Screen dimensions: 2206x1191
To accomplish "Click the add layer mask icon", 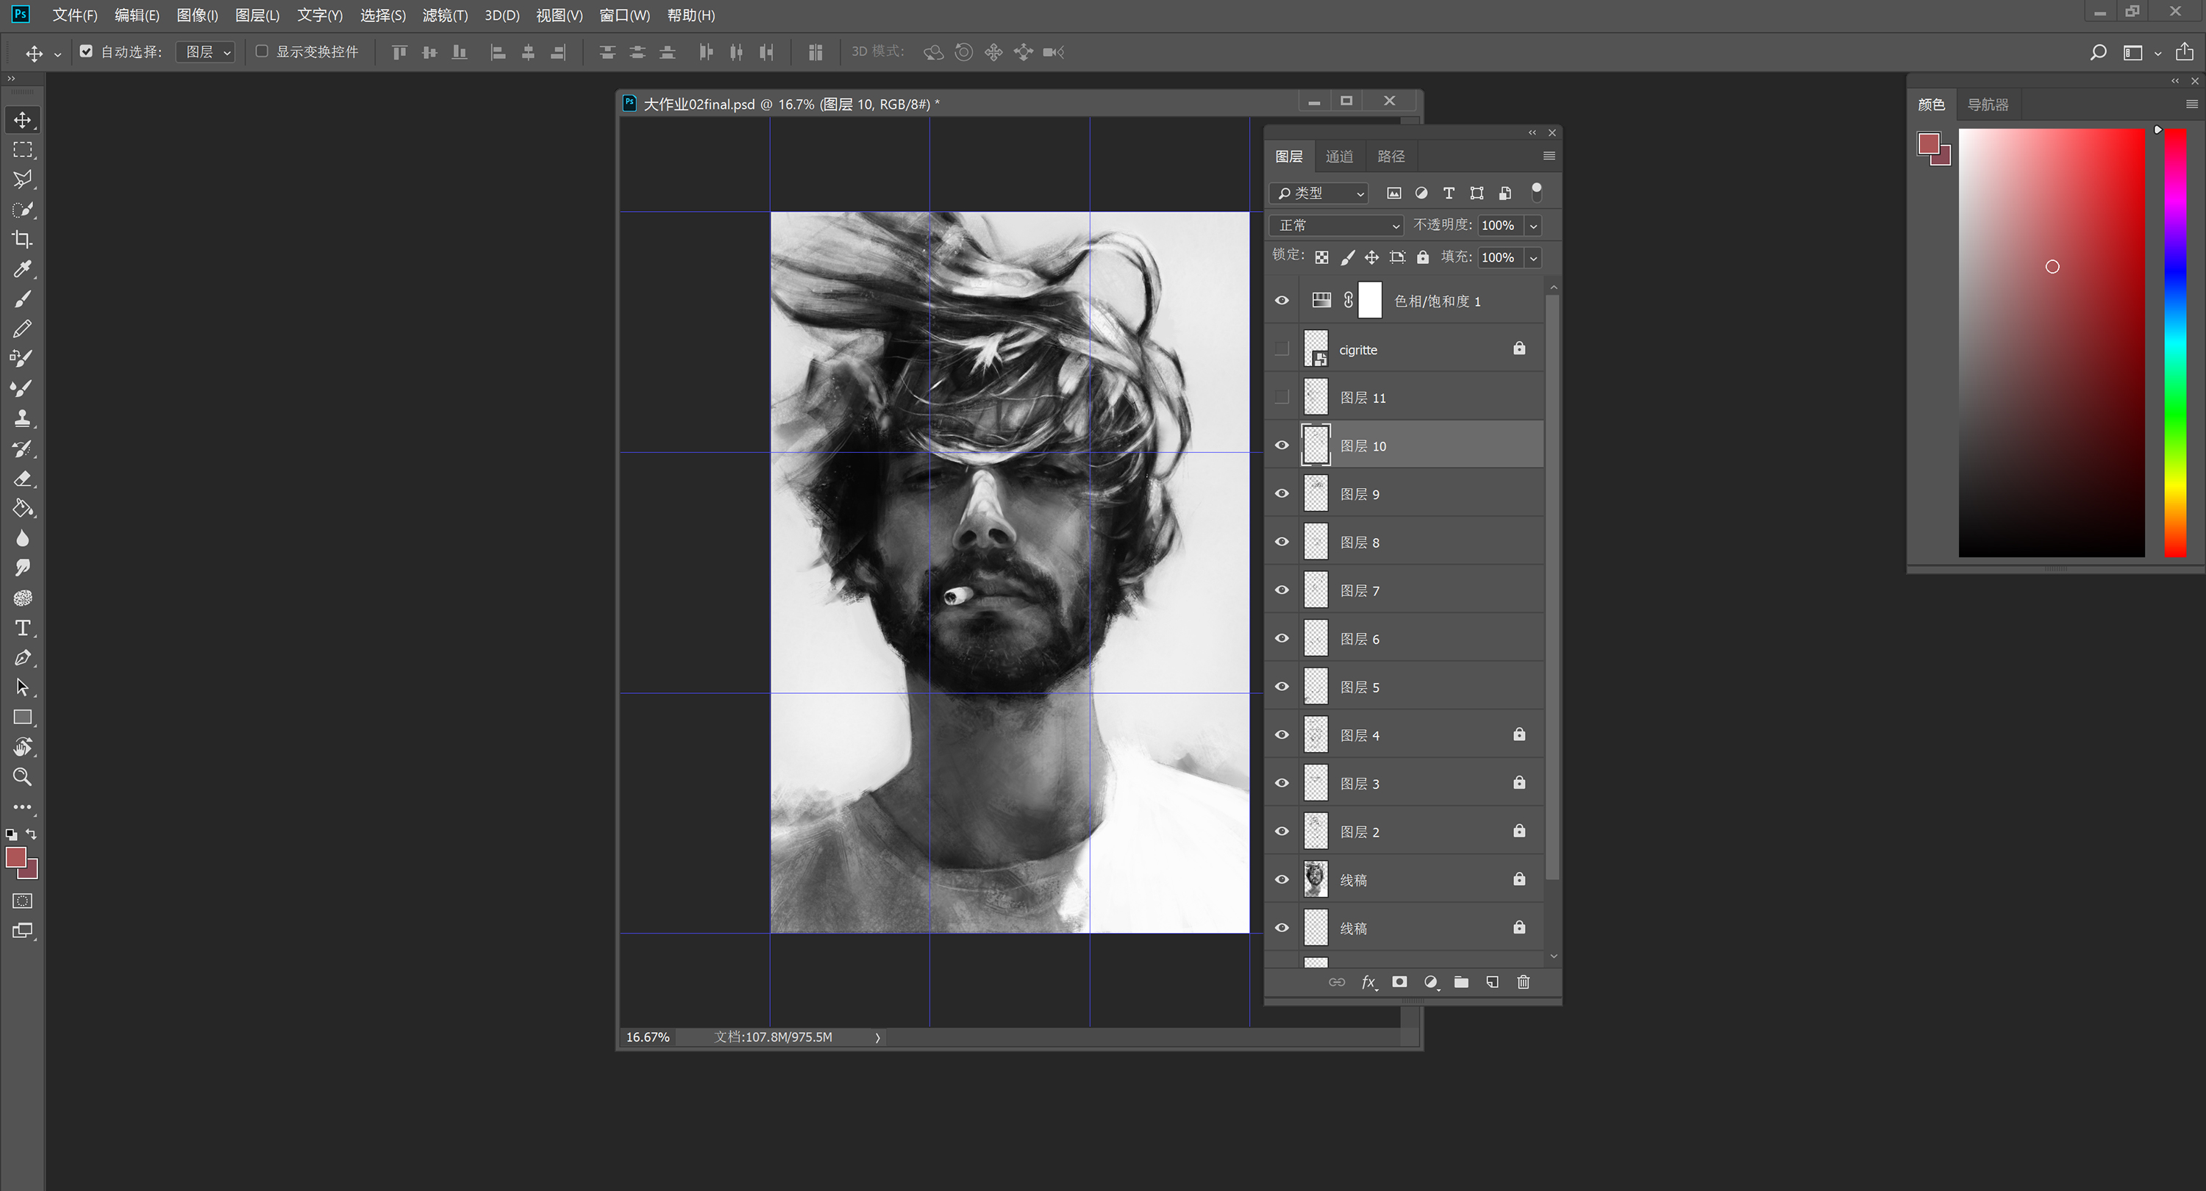I will [1399, 982].
